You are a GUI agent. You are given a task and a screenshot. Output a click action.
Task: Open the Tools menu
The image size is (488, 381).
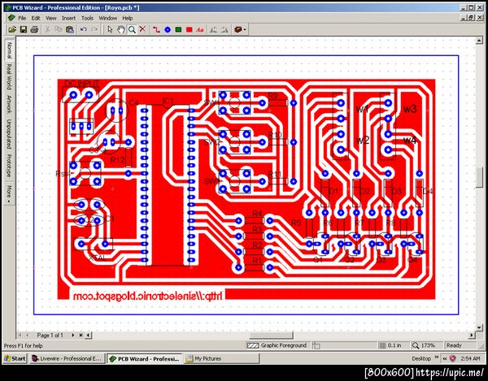point(87,18)
